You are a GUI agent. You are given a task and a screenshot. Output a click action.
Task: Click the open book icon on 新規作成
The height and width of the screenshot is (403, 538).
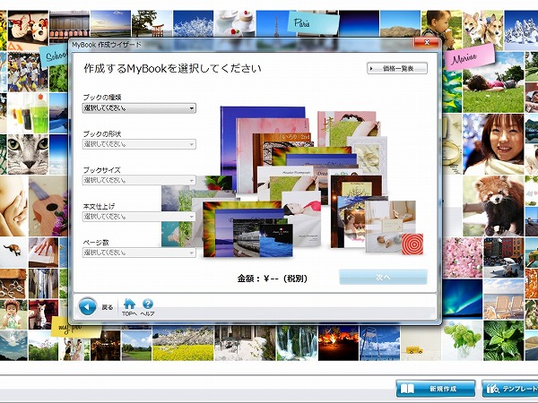pos(407,389)
